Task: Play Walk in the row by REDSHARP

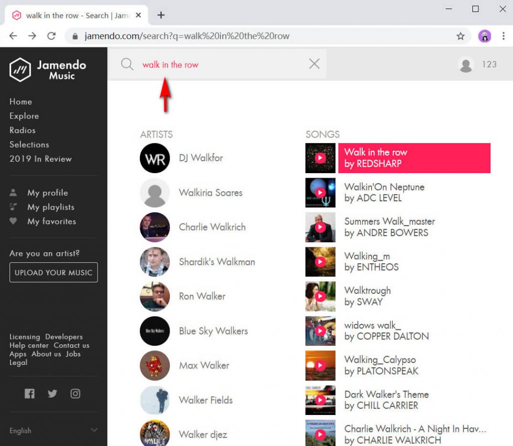Action: coord(320,158)
